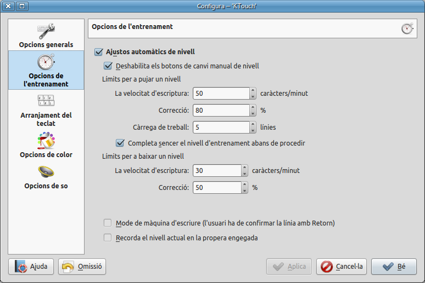Click the stopwatch icon in the header
The image size is (425, 283).
(x=407, y=28)
